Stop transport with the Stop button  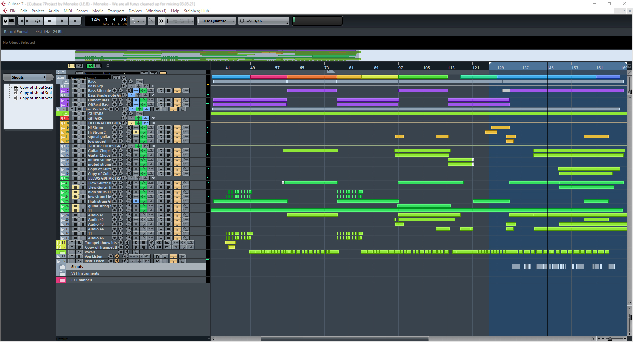pos(49,21)
